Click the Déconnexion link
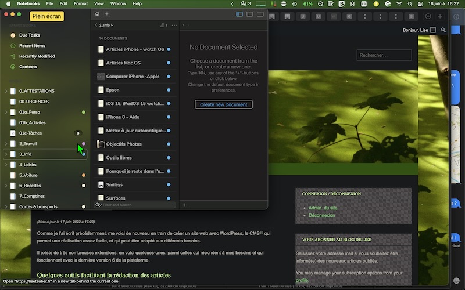 coord(321,215)
